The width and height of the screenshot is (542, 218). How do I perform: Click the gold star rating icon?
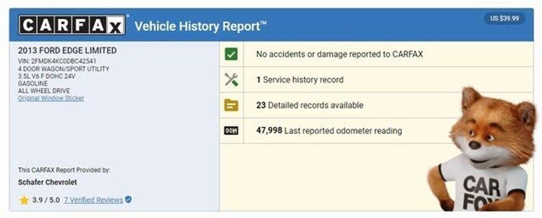click(24, 200)
